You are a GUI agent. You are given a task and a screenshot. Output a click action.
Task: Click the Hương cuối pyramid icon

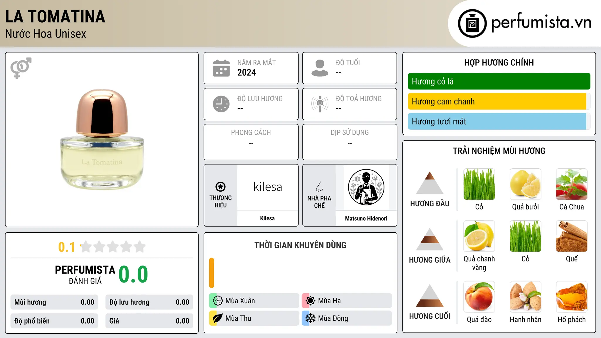point(430,295)
